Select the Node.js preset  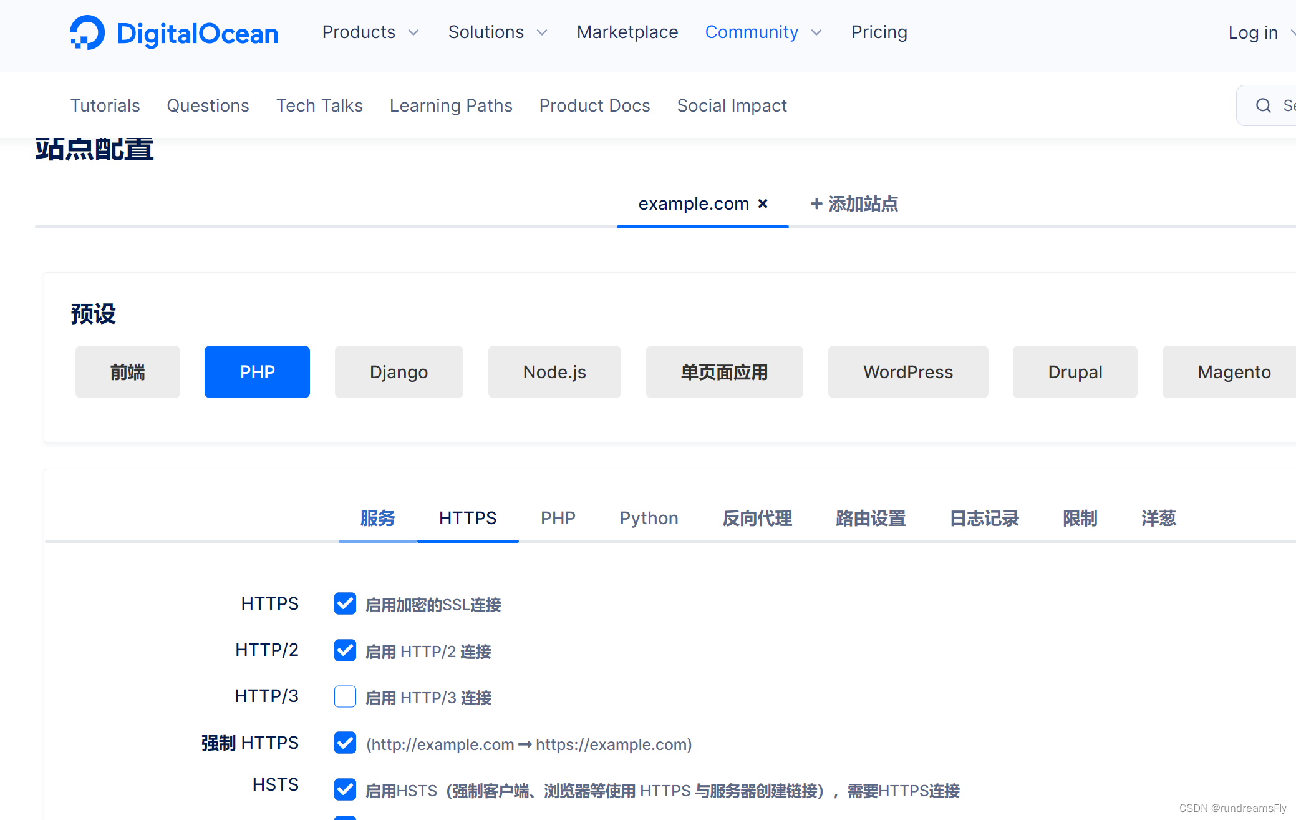coord(554,372)
